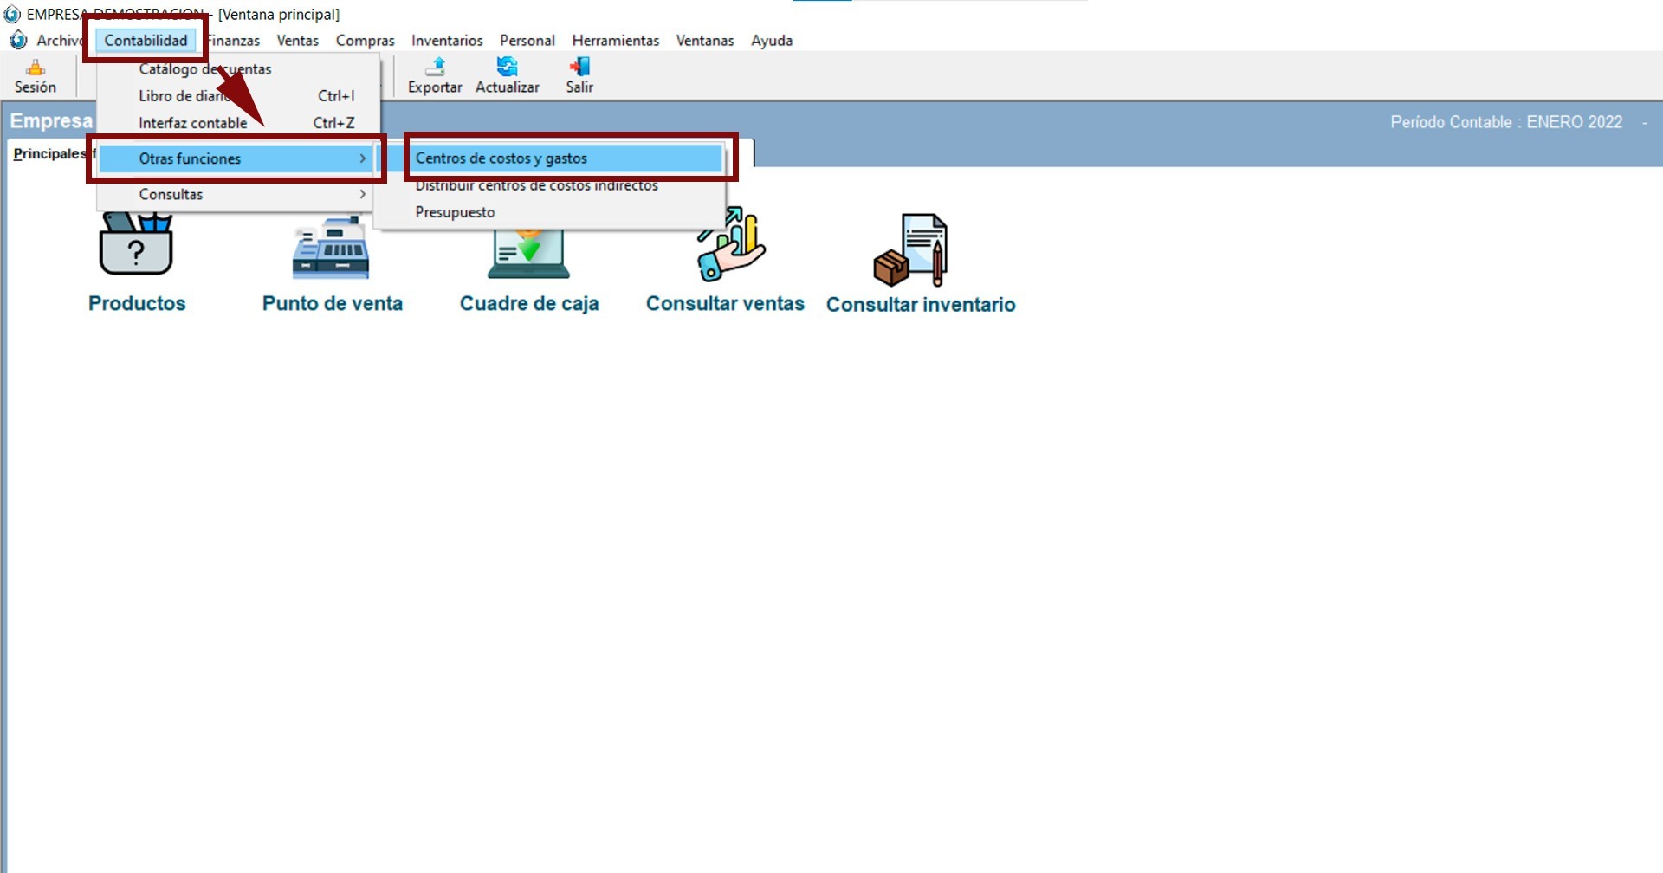The image size is (1663, 873).
Task: Choose Presupuesto from the submenu
Action: [x=456, y=212]
